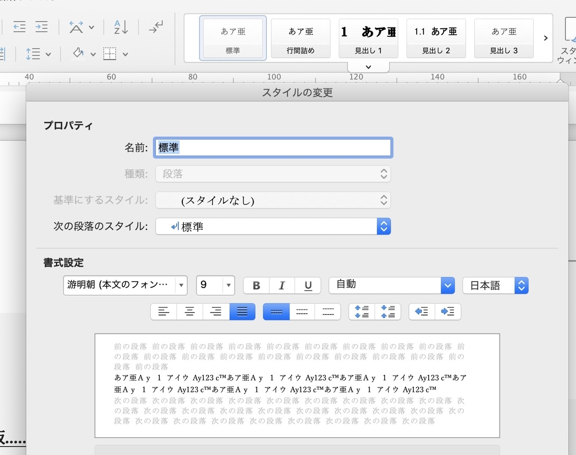Open the shading color dropdown arrow

93,54
